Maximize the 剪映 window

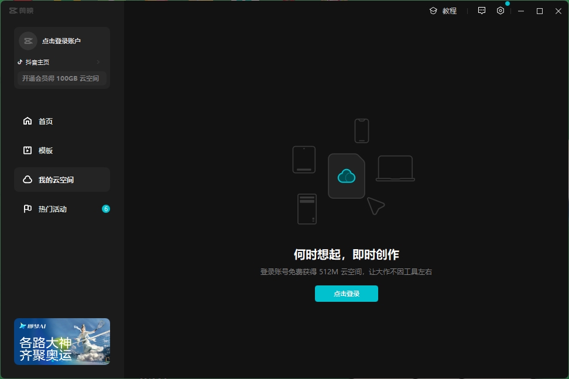point(540,11)
